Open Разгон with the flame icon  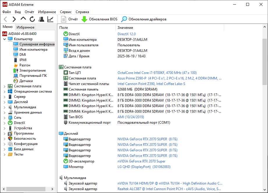click(25, 65)
